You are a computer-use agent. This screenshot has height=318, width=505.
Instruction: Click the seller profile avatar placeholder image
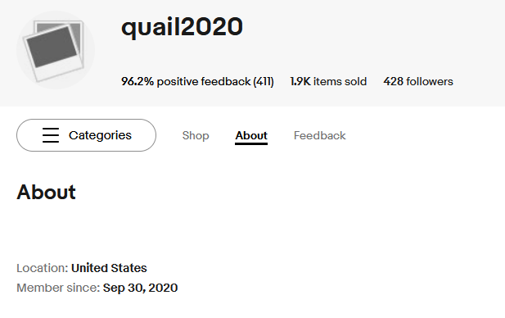pos(56,50)
